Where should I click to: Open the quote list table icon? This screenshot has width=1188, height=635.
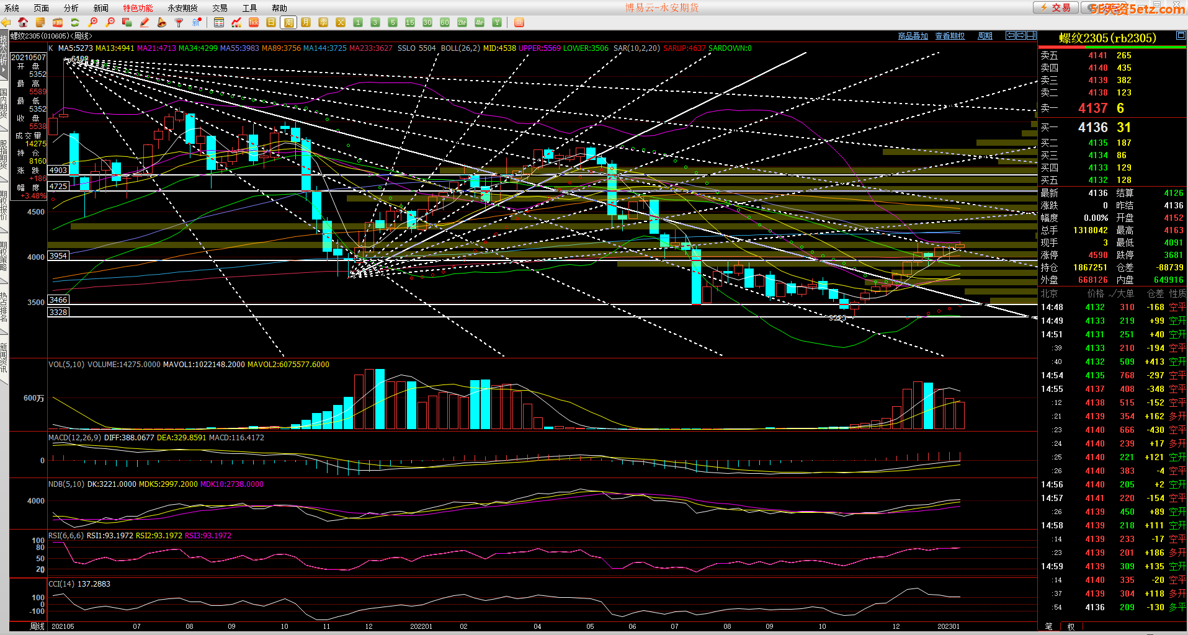tap(219, 22)
